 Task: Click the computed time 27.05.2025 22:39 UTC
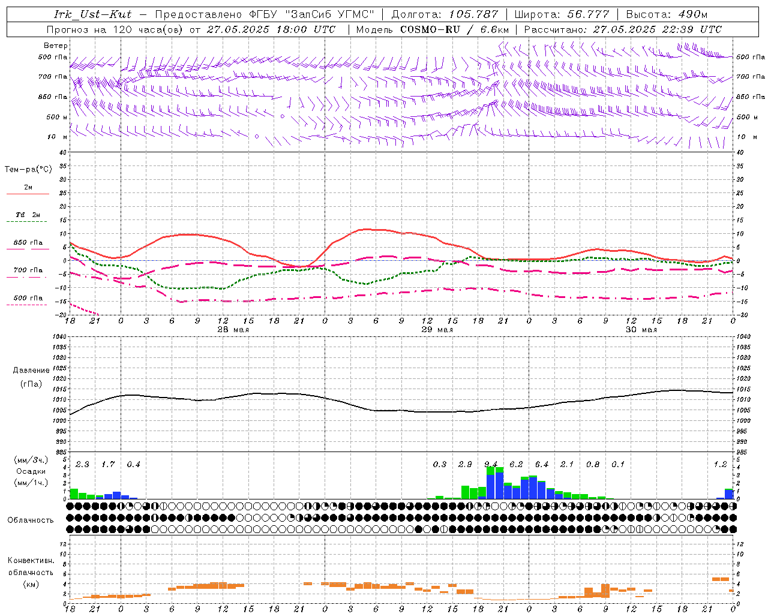pyautogui.click(x=658, y=29)
